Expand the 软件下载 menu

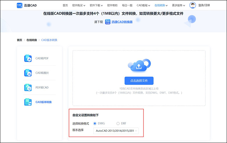click(x=96, y=5)
